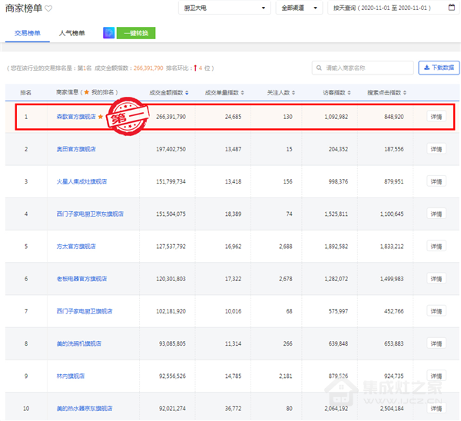The height and width of the screenshot is (421, 461).
Task: Click 详情 button for 方太官方旗舰店 row
Action: pos(436,247)
